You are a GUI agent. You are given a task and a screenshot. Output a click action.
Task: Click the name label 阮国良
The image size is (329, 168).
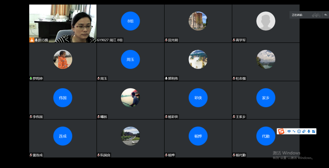(x=105, y=155)
